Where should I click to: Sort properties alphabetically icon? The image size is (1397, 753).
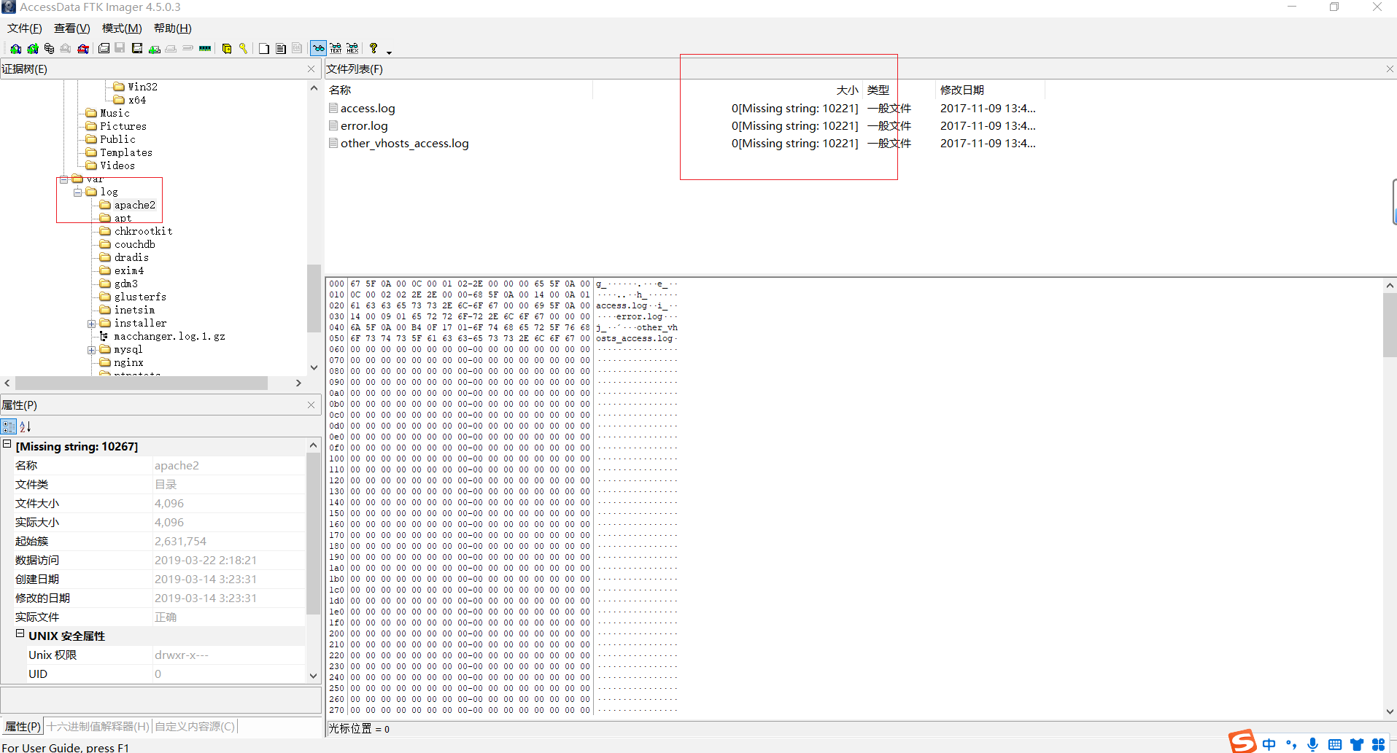point(26,426)
